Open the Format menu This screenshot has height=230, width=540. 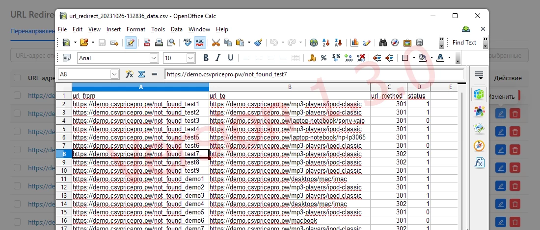(x=135, y=29)
